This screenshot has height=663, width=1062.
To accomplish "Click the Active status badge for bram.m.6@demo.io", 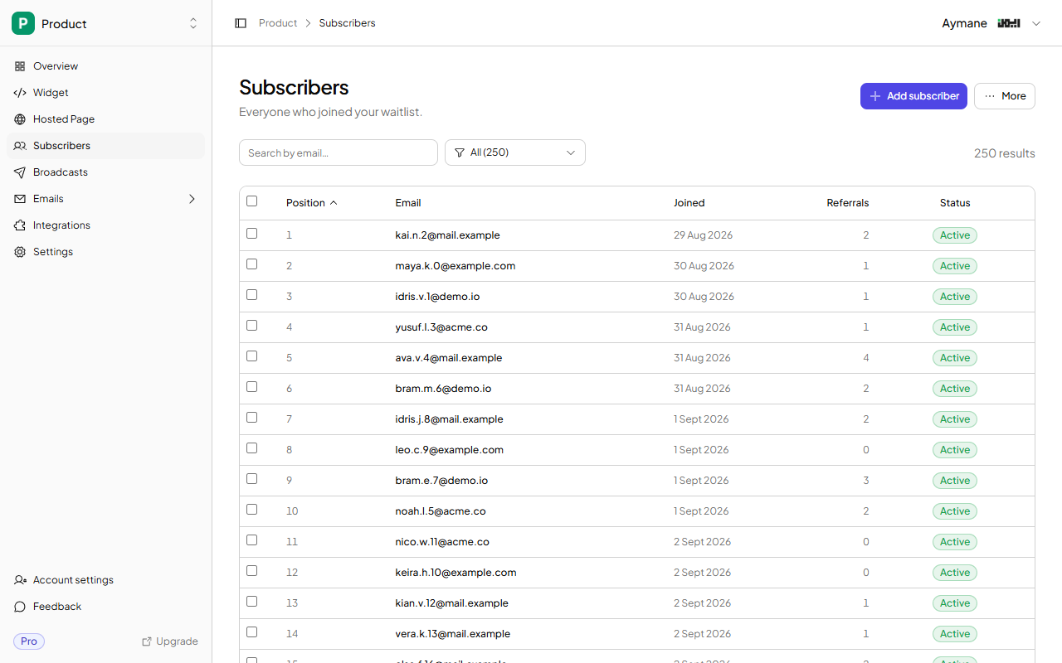I will tap(955, 389).
